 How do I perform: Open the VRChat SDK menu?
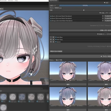coord(3,1)
